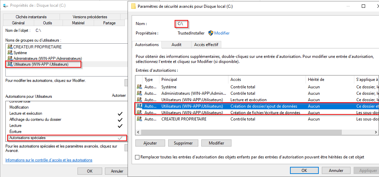Confirm with OK in advanced security window
The height and width of the screenshot is (177, 379).
pos(305,170)
